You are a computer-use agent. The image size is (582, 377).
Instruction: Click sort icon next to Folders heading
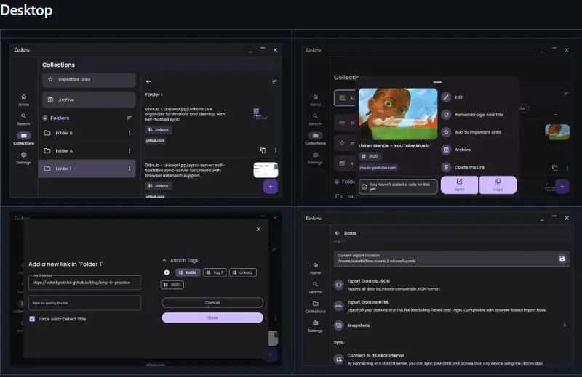pos(129,118)
